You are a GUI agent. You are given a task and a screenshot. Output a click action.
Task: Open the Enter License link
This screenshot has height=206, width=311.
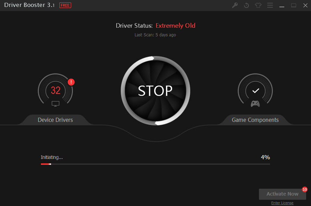click(x=282, y=203)
